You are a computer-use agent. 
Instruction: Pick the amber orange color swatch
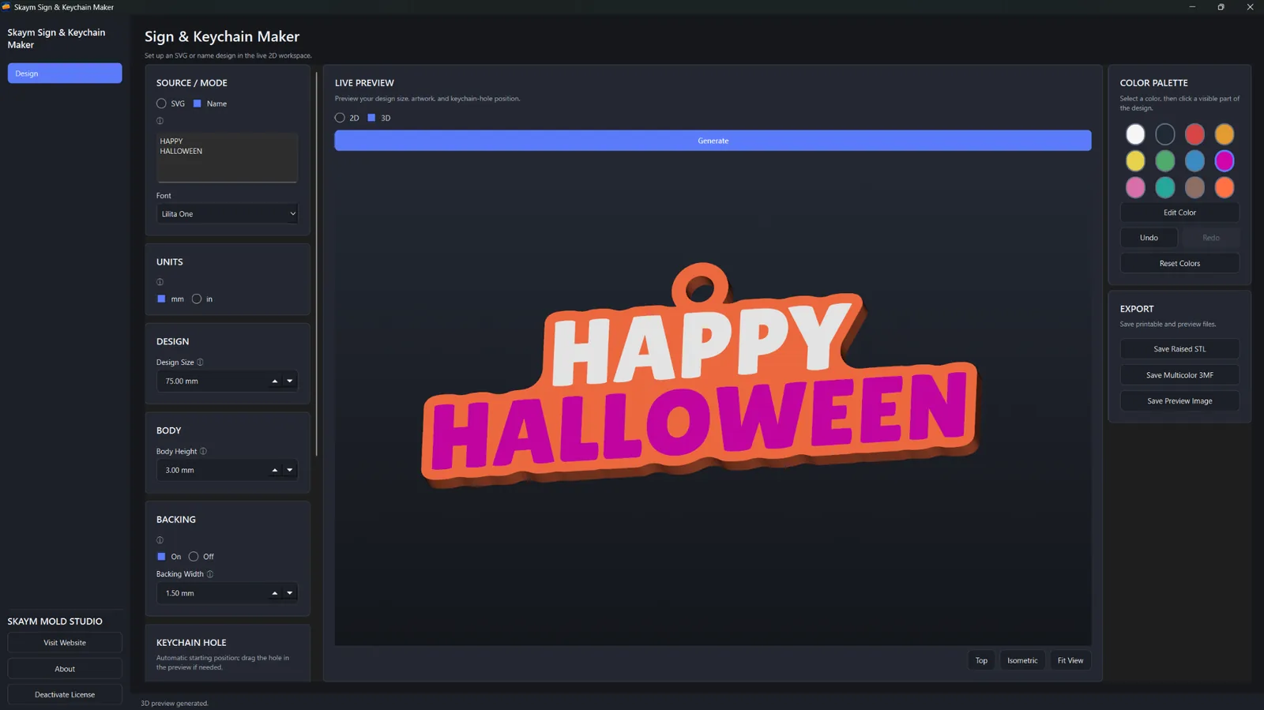[1224, 134]
